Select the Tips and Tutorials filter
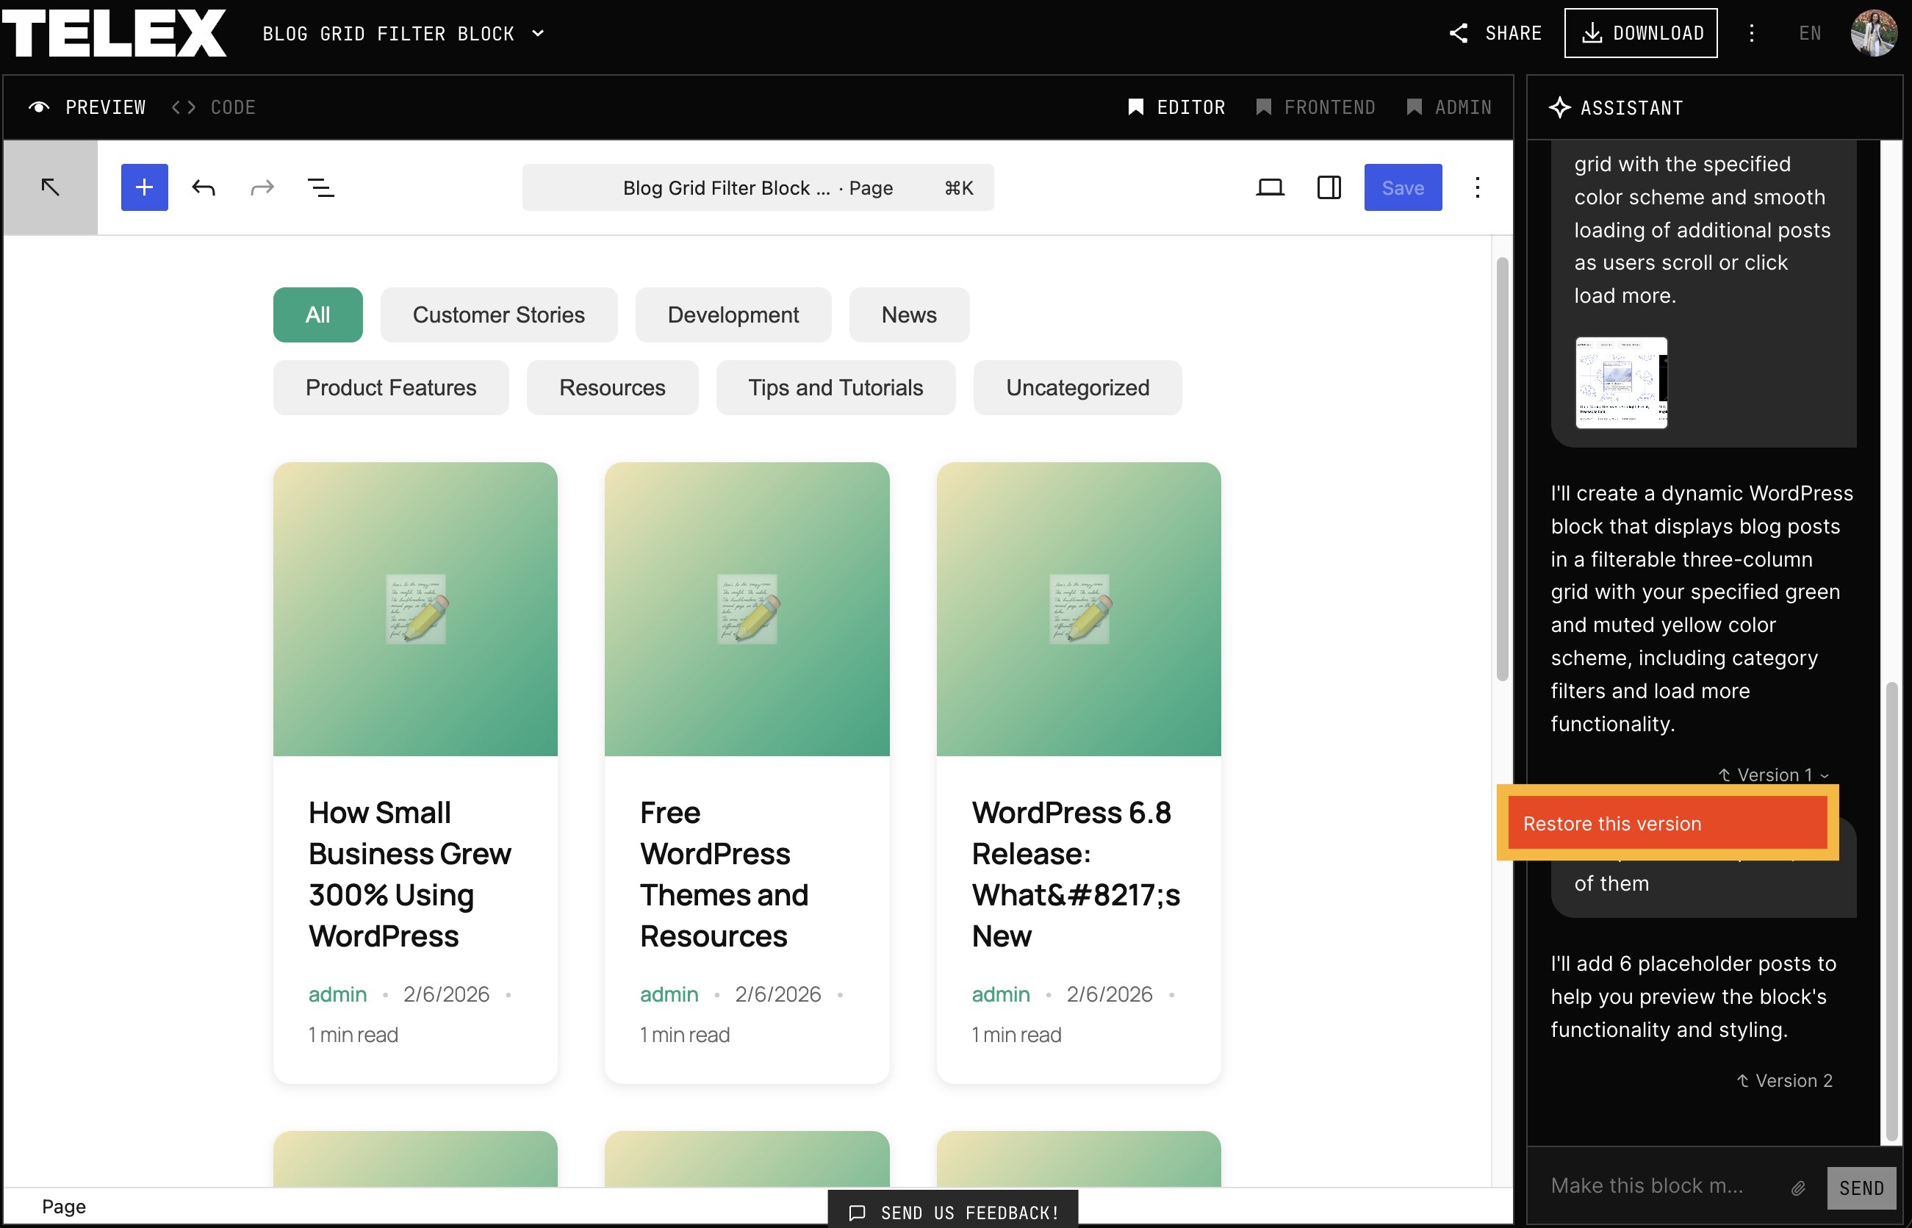Screen dimensions: 1912x1228 pyautogui.click(x=835, y=387)
